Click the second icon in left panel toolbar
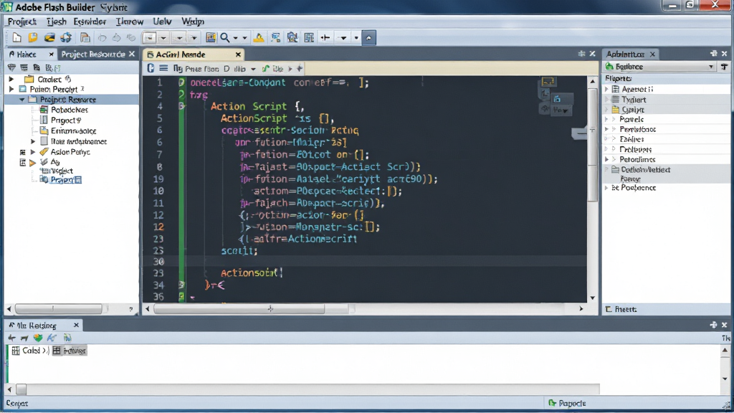Image resolution: width=734 pixels, height=413 pixels. [24, 68]
